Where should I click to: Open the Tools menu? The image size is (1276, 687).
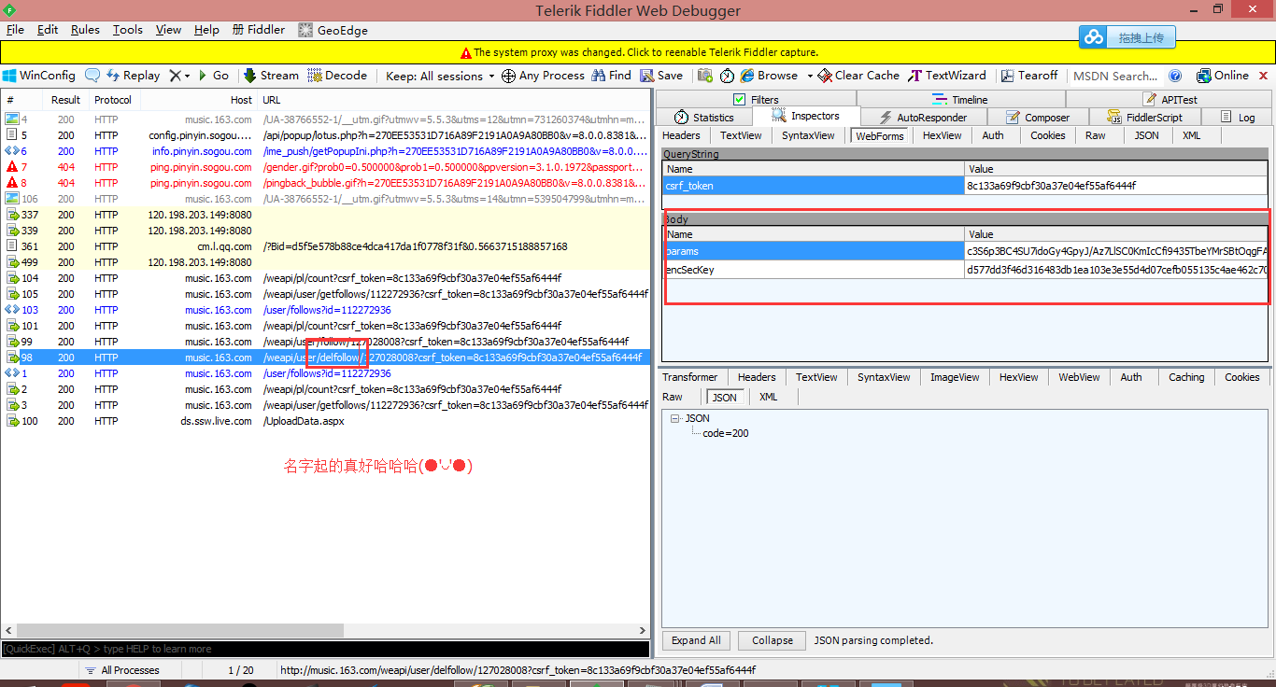tap(128, 30)
